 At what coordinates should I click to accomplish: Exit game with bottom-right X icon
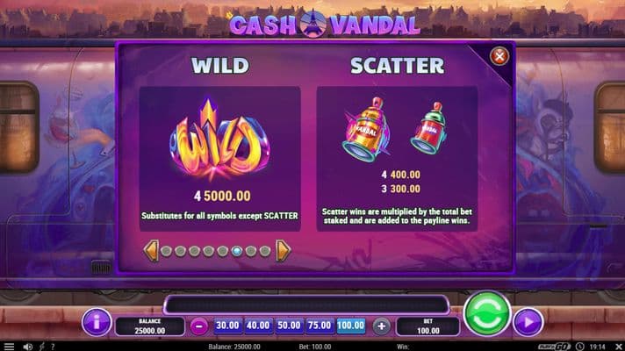tap(618, 347)
